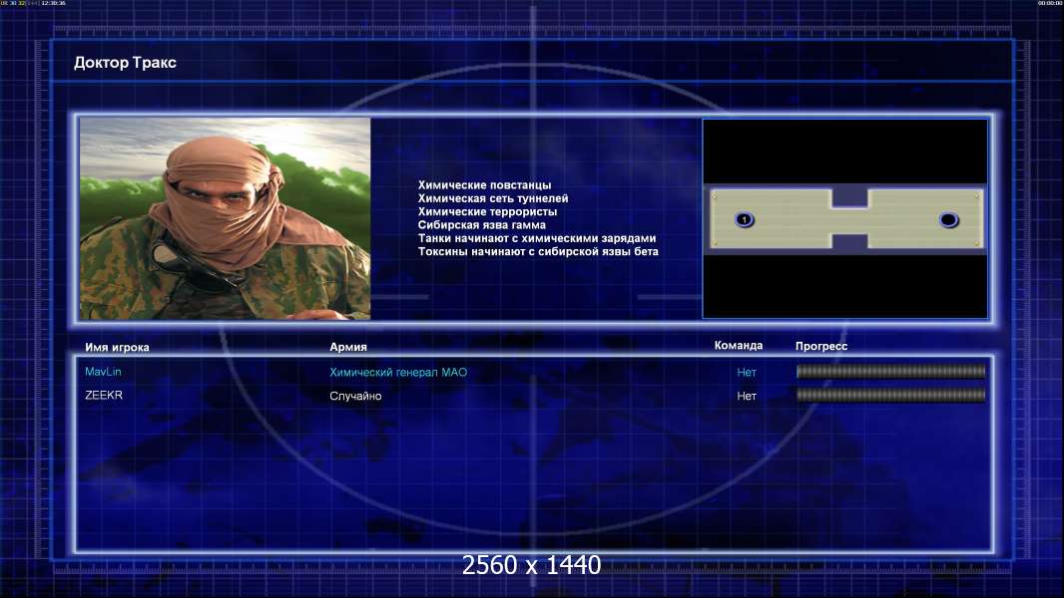Click the 2560 x 1440 resolution label

pyautogui.click(x=531, y=565)
